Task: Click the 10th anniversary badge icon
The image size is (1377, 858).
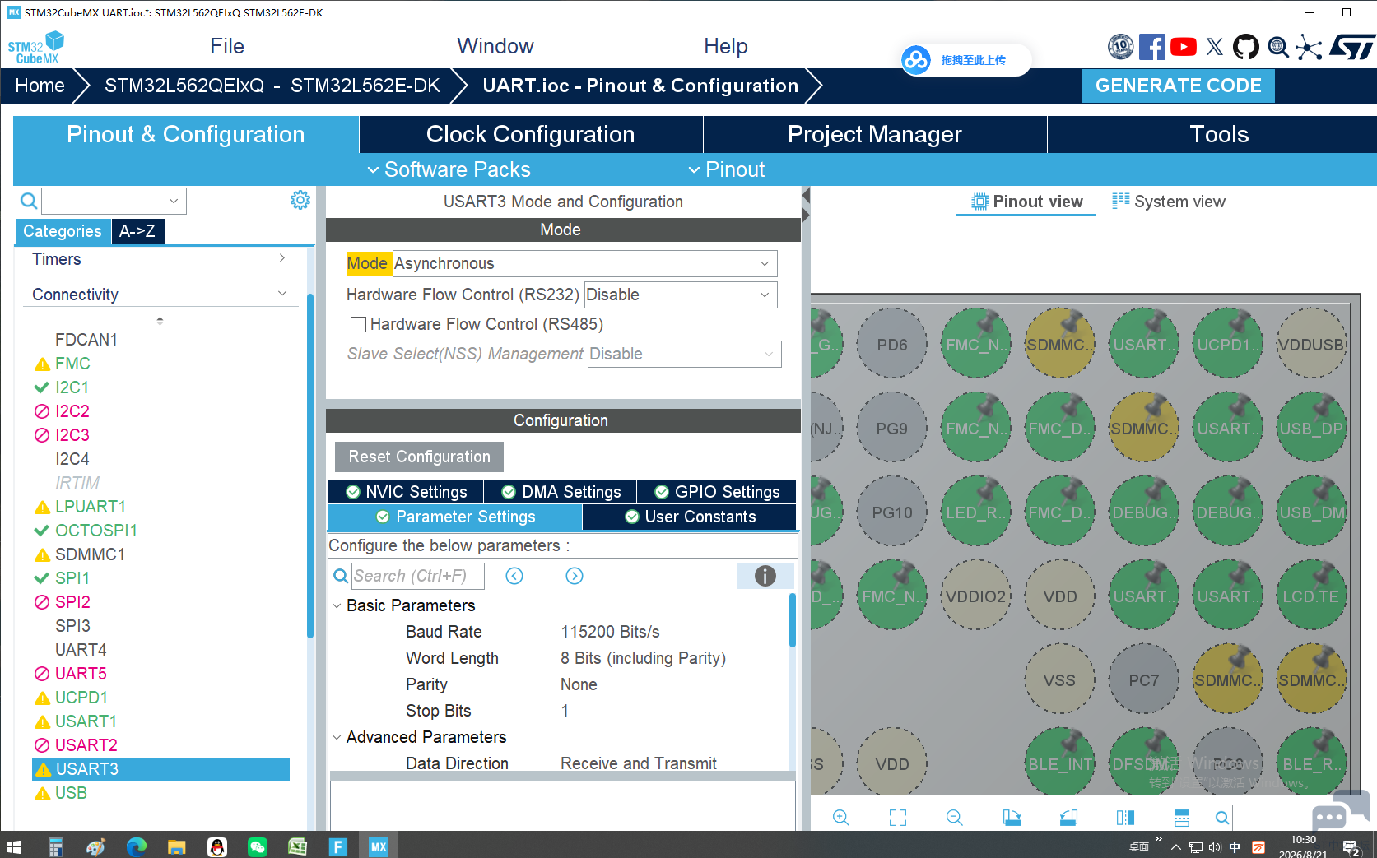Action: click(x=1121, y=47)
